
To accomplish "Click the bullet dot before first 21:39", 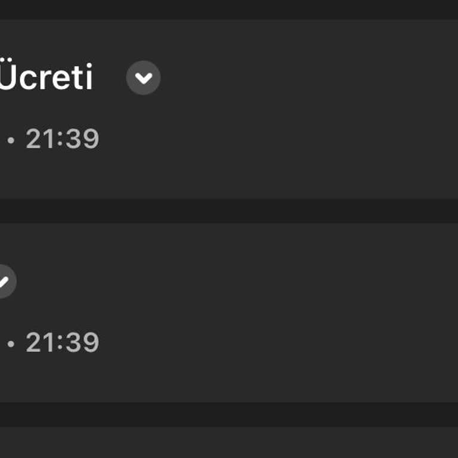I will 10,141.
